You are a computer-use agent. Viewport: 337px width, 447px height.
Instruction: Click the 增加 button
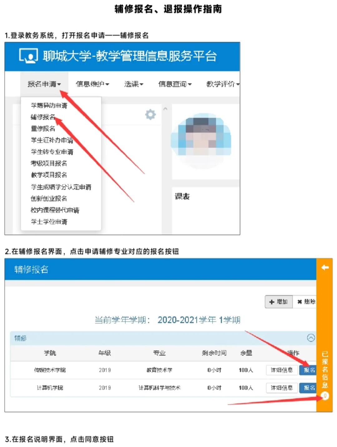tap(278, 302)
